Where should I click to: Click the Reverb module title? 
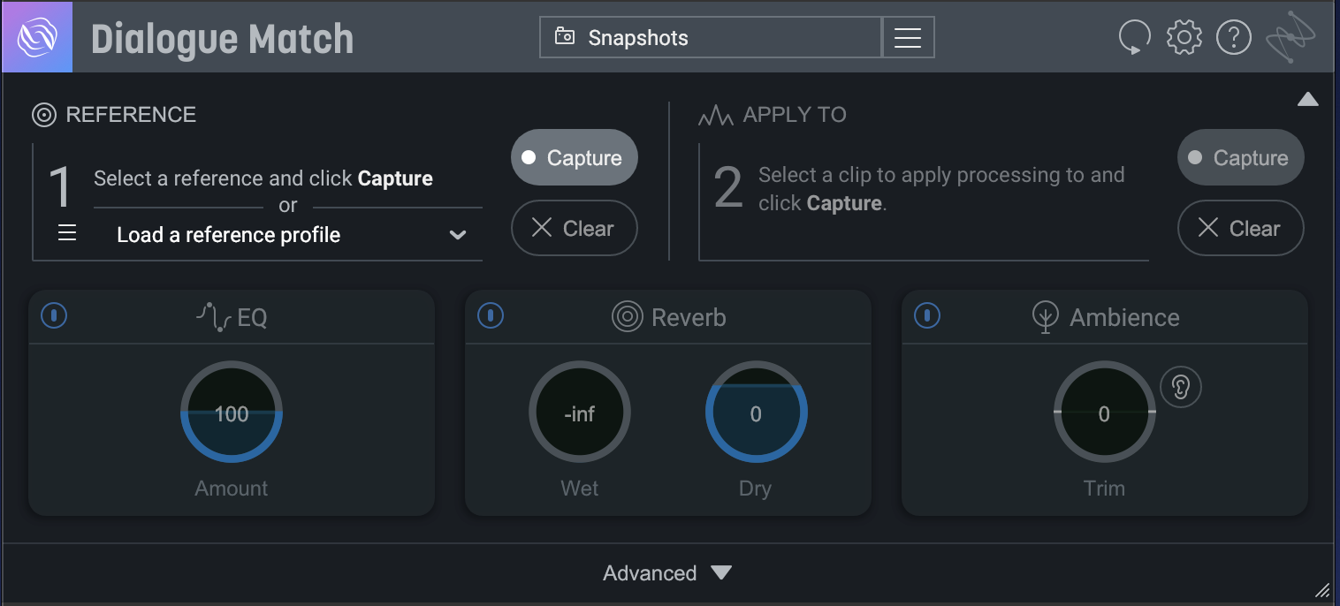click(689, 317)
